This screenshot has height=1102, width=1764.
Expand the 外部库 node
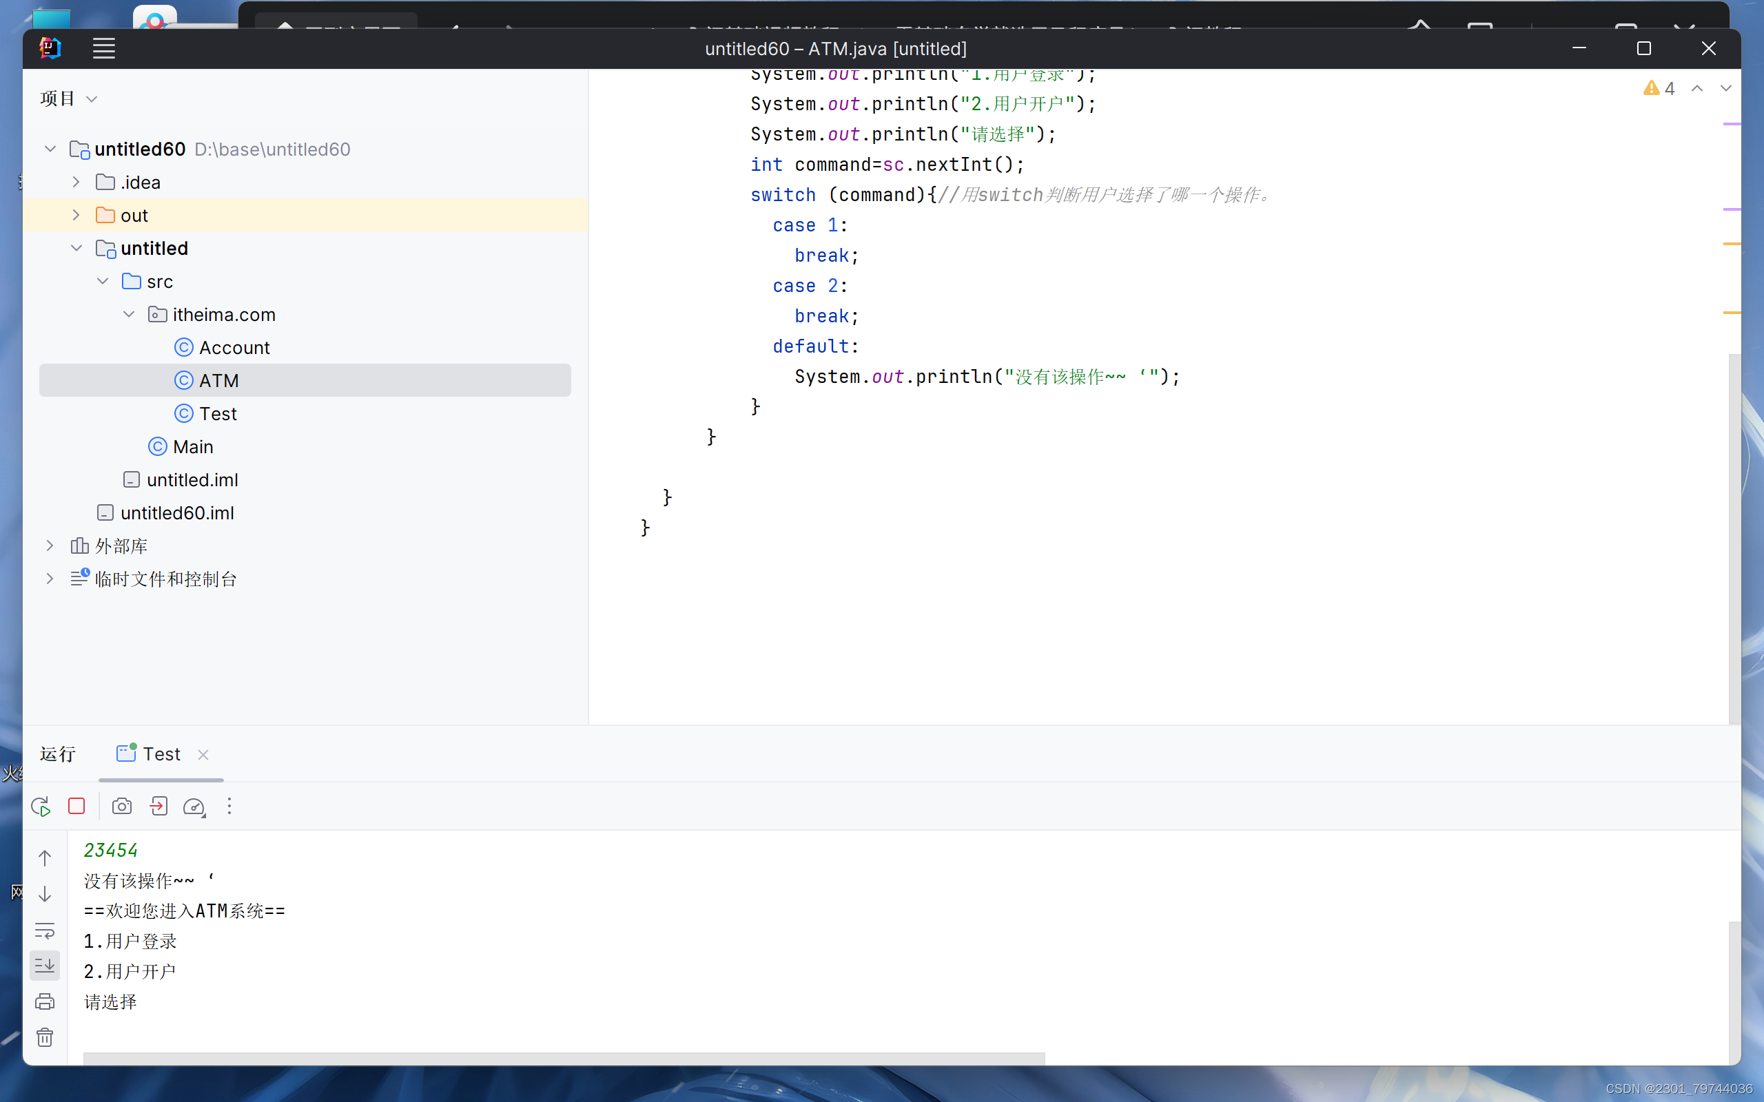point(50,545)
